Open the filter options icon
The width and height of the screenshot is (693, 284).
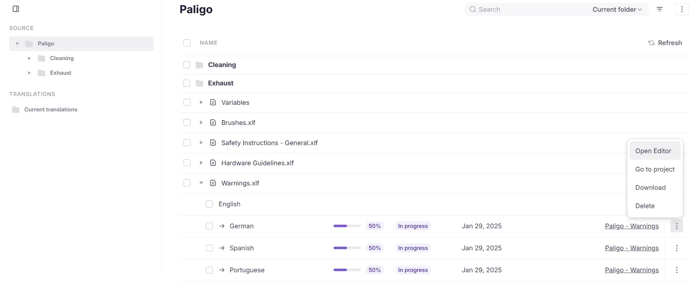[660, 10]
